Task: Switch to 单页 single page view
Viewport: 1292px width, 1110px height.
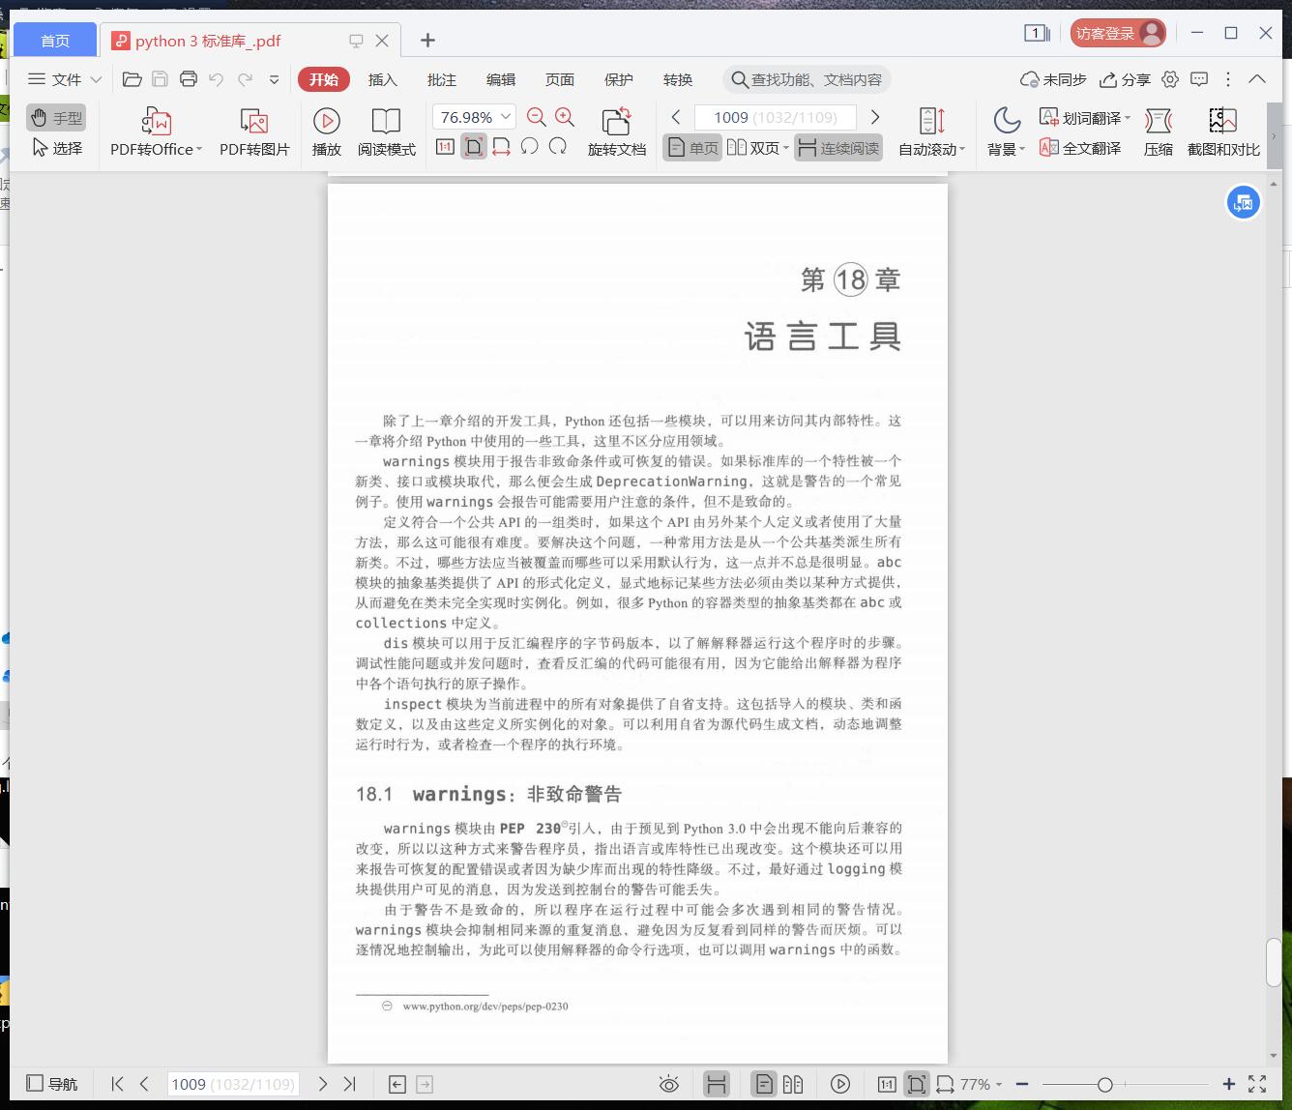Action: pos(692,148)
